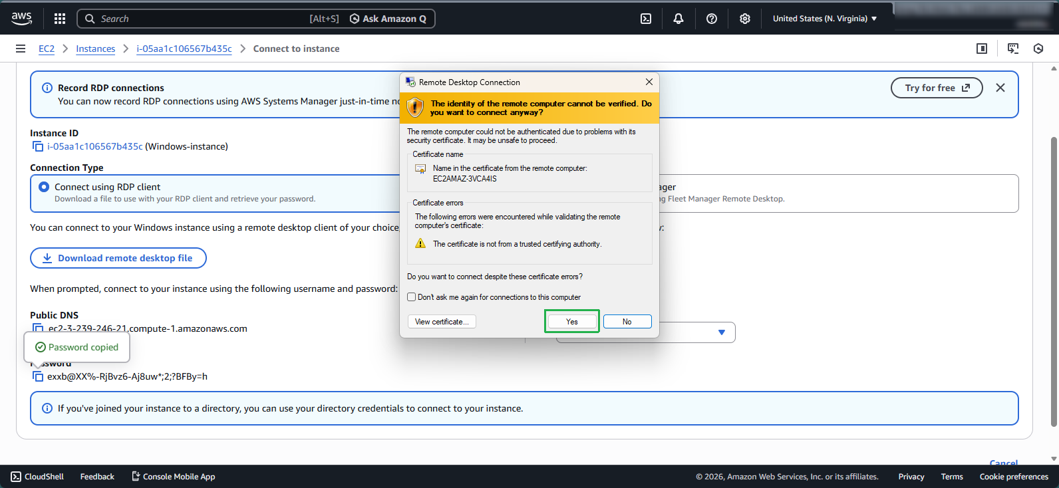1059x488 pixels.
Task: Click the Password copied tooltip
Action: 77,347
